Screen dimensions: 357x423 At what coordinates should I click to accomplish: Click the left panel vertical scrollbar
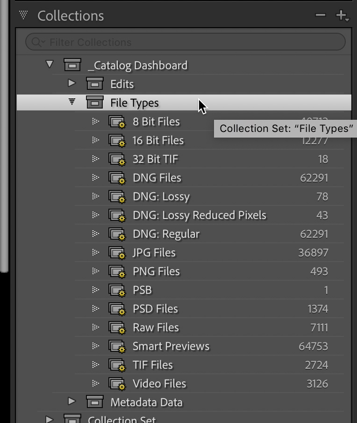click(4, 140)
